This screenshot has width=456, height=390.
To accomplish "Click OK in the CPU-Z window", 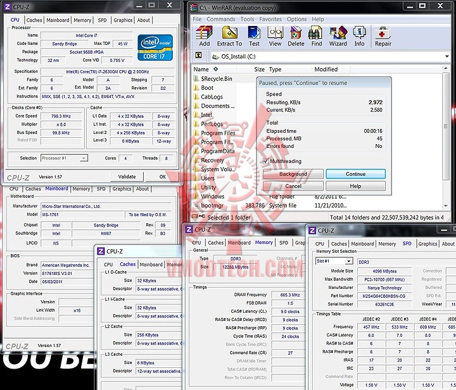I will tap(162, 176).
